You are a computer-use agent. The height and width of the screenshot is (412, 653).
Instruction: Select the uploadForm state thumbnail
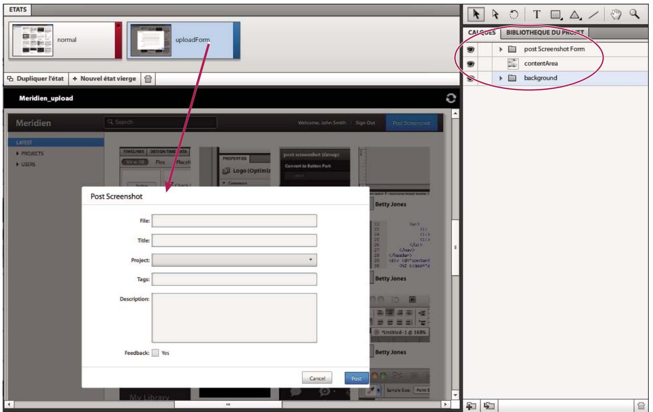tap(184, 39)
